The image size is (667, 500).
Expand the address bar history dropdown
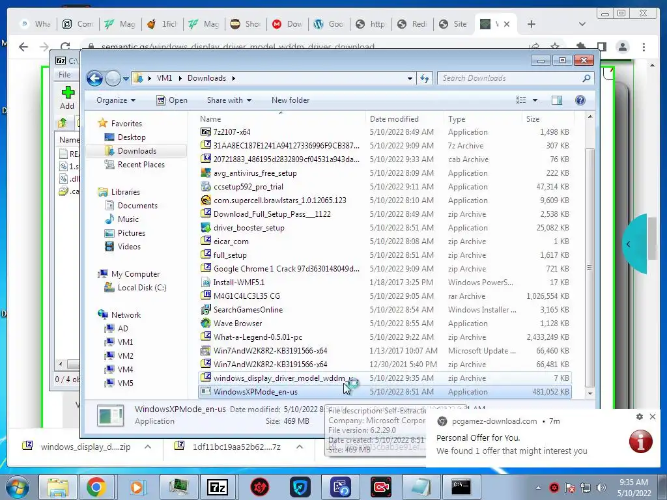[410, 79]
